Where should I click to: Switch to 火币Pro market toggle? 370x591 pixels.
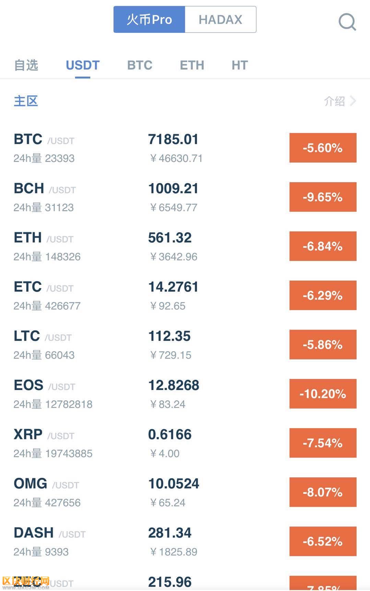coord(149,20)
